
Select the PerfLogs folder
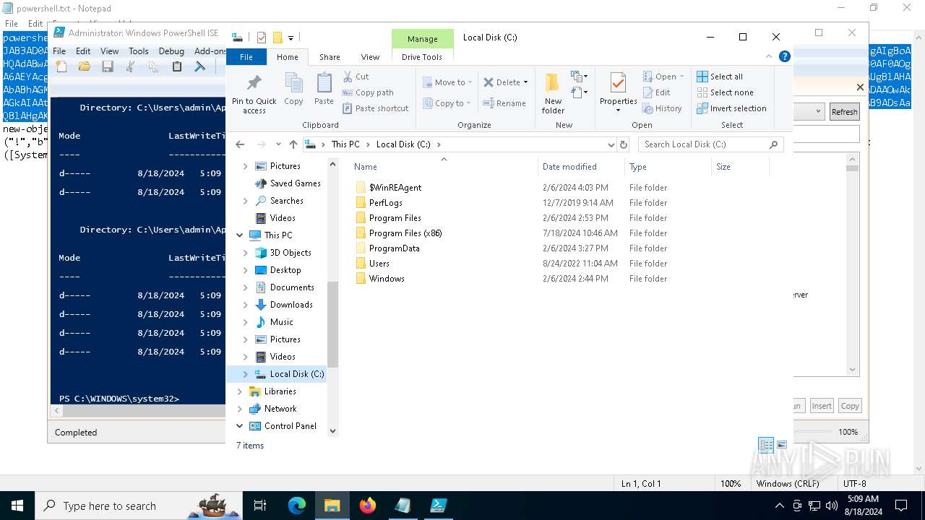coord(385,203)
